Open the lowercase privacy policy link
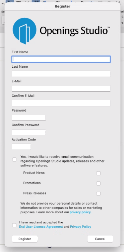124x252 pixels. (x=80, y=212)
